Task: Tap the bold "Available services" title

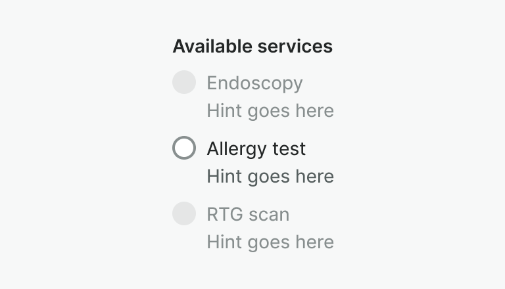Action: tap(252, 47)
